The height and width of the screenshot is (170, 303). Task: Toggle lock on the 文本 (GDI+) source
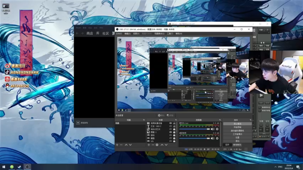(174, 126)
